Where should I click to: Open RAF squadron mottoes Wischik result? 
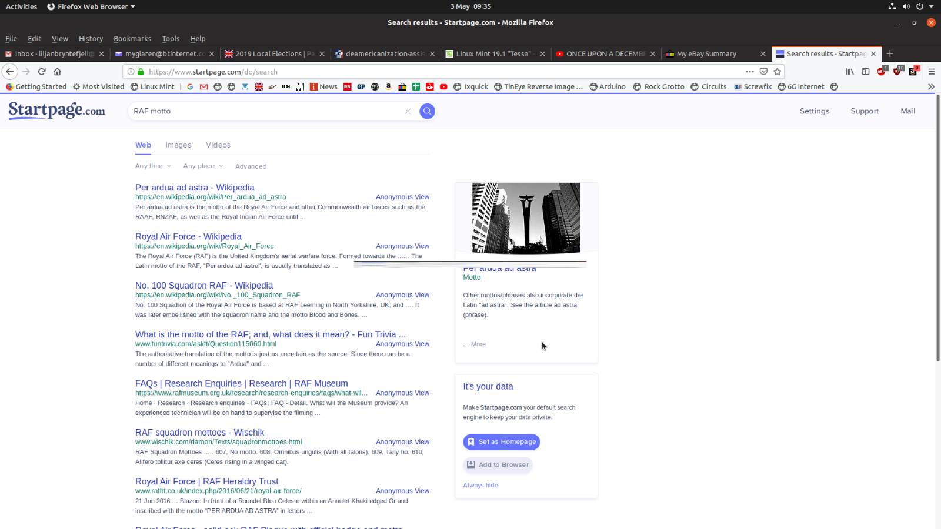(199, 433)
